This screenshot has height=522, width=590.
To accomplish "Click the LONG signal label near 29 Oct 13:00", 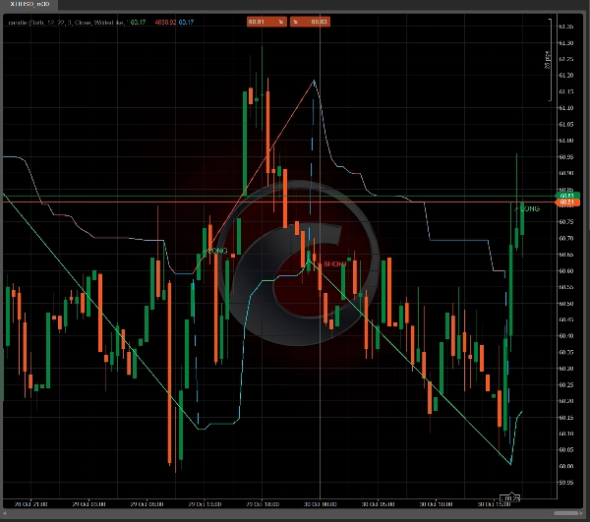I will [x=217, y=251].
